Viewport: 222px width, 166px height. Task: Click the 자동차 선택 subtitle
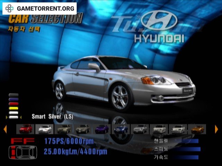point(24,29)
